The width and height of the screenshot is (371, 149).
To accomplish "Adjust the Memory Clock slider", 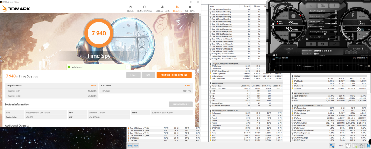I will (x=323, y=34).
